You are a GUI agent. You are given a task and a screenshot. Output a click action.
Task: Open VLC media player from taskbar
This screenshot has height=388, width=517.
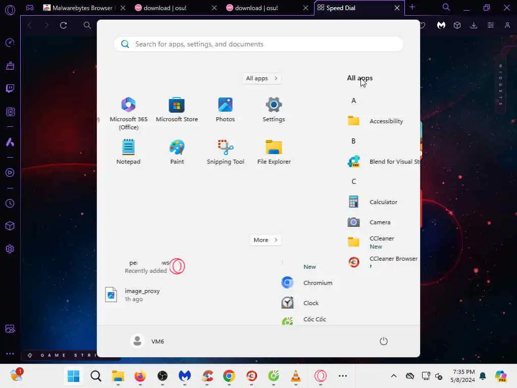point(296,376)
